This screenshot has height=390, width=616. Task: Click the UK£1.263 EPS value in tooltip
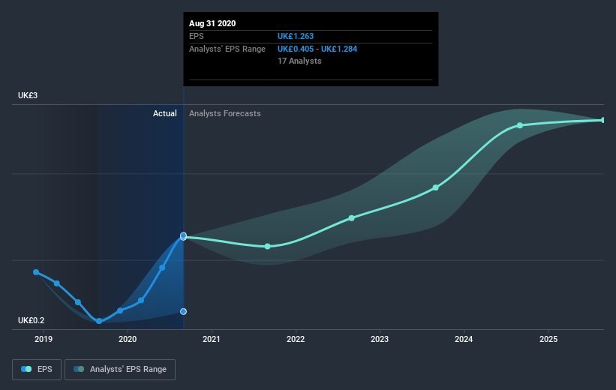click(296, 36)
